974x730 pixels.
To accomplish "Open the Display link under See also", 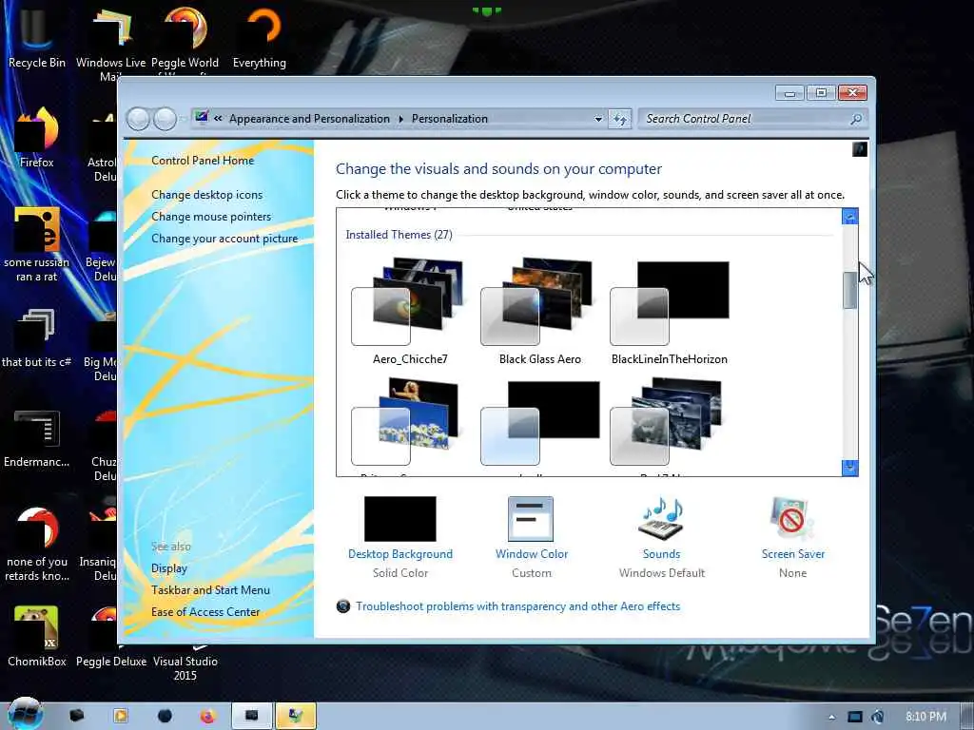I will pos(169,568).
